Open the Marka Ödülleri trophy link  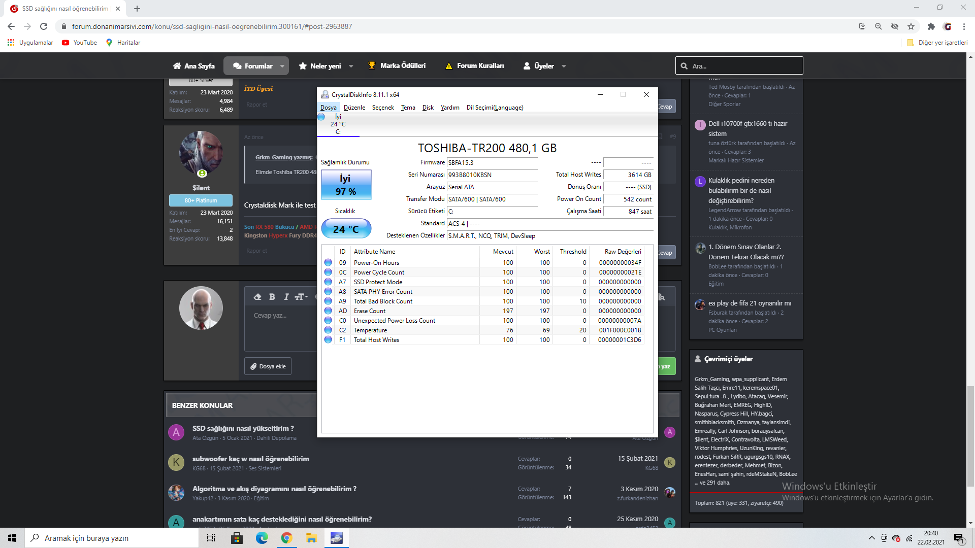pyautogui.click(x=397, y=66)
